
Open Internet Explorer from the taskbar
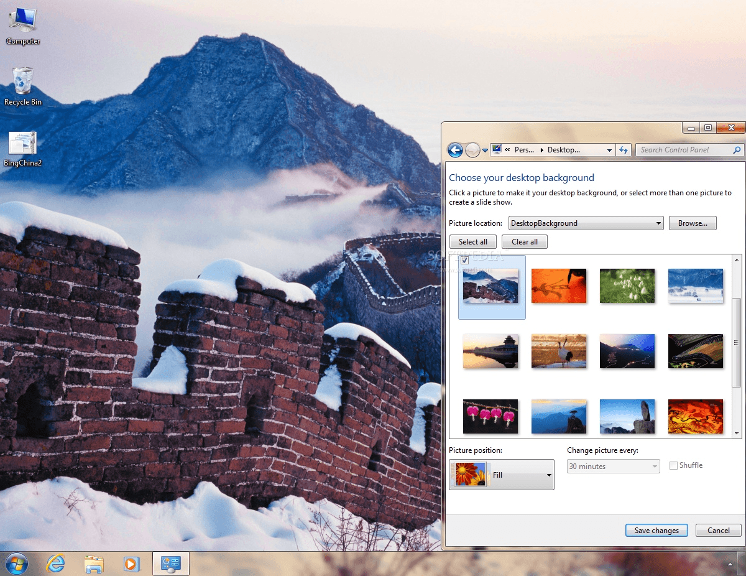56,564
